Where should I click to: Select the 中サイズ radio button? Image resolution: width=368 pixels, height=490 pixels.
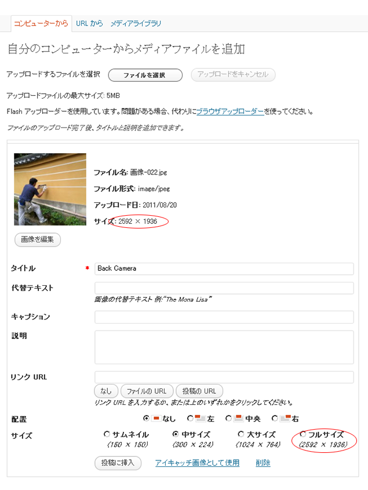176,434
